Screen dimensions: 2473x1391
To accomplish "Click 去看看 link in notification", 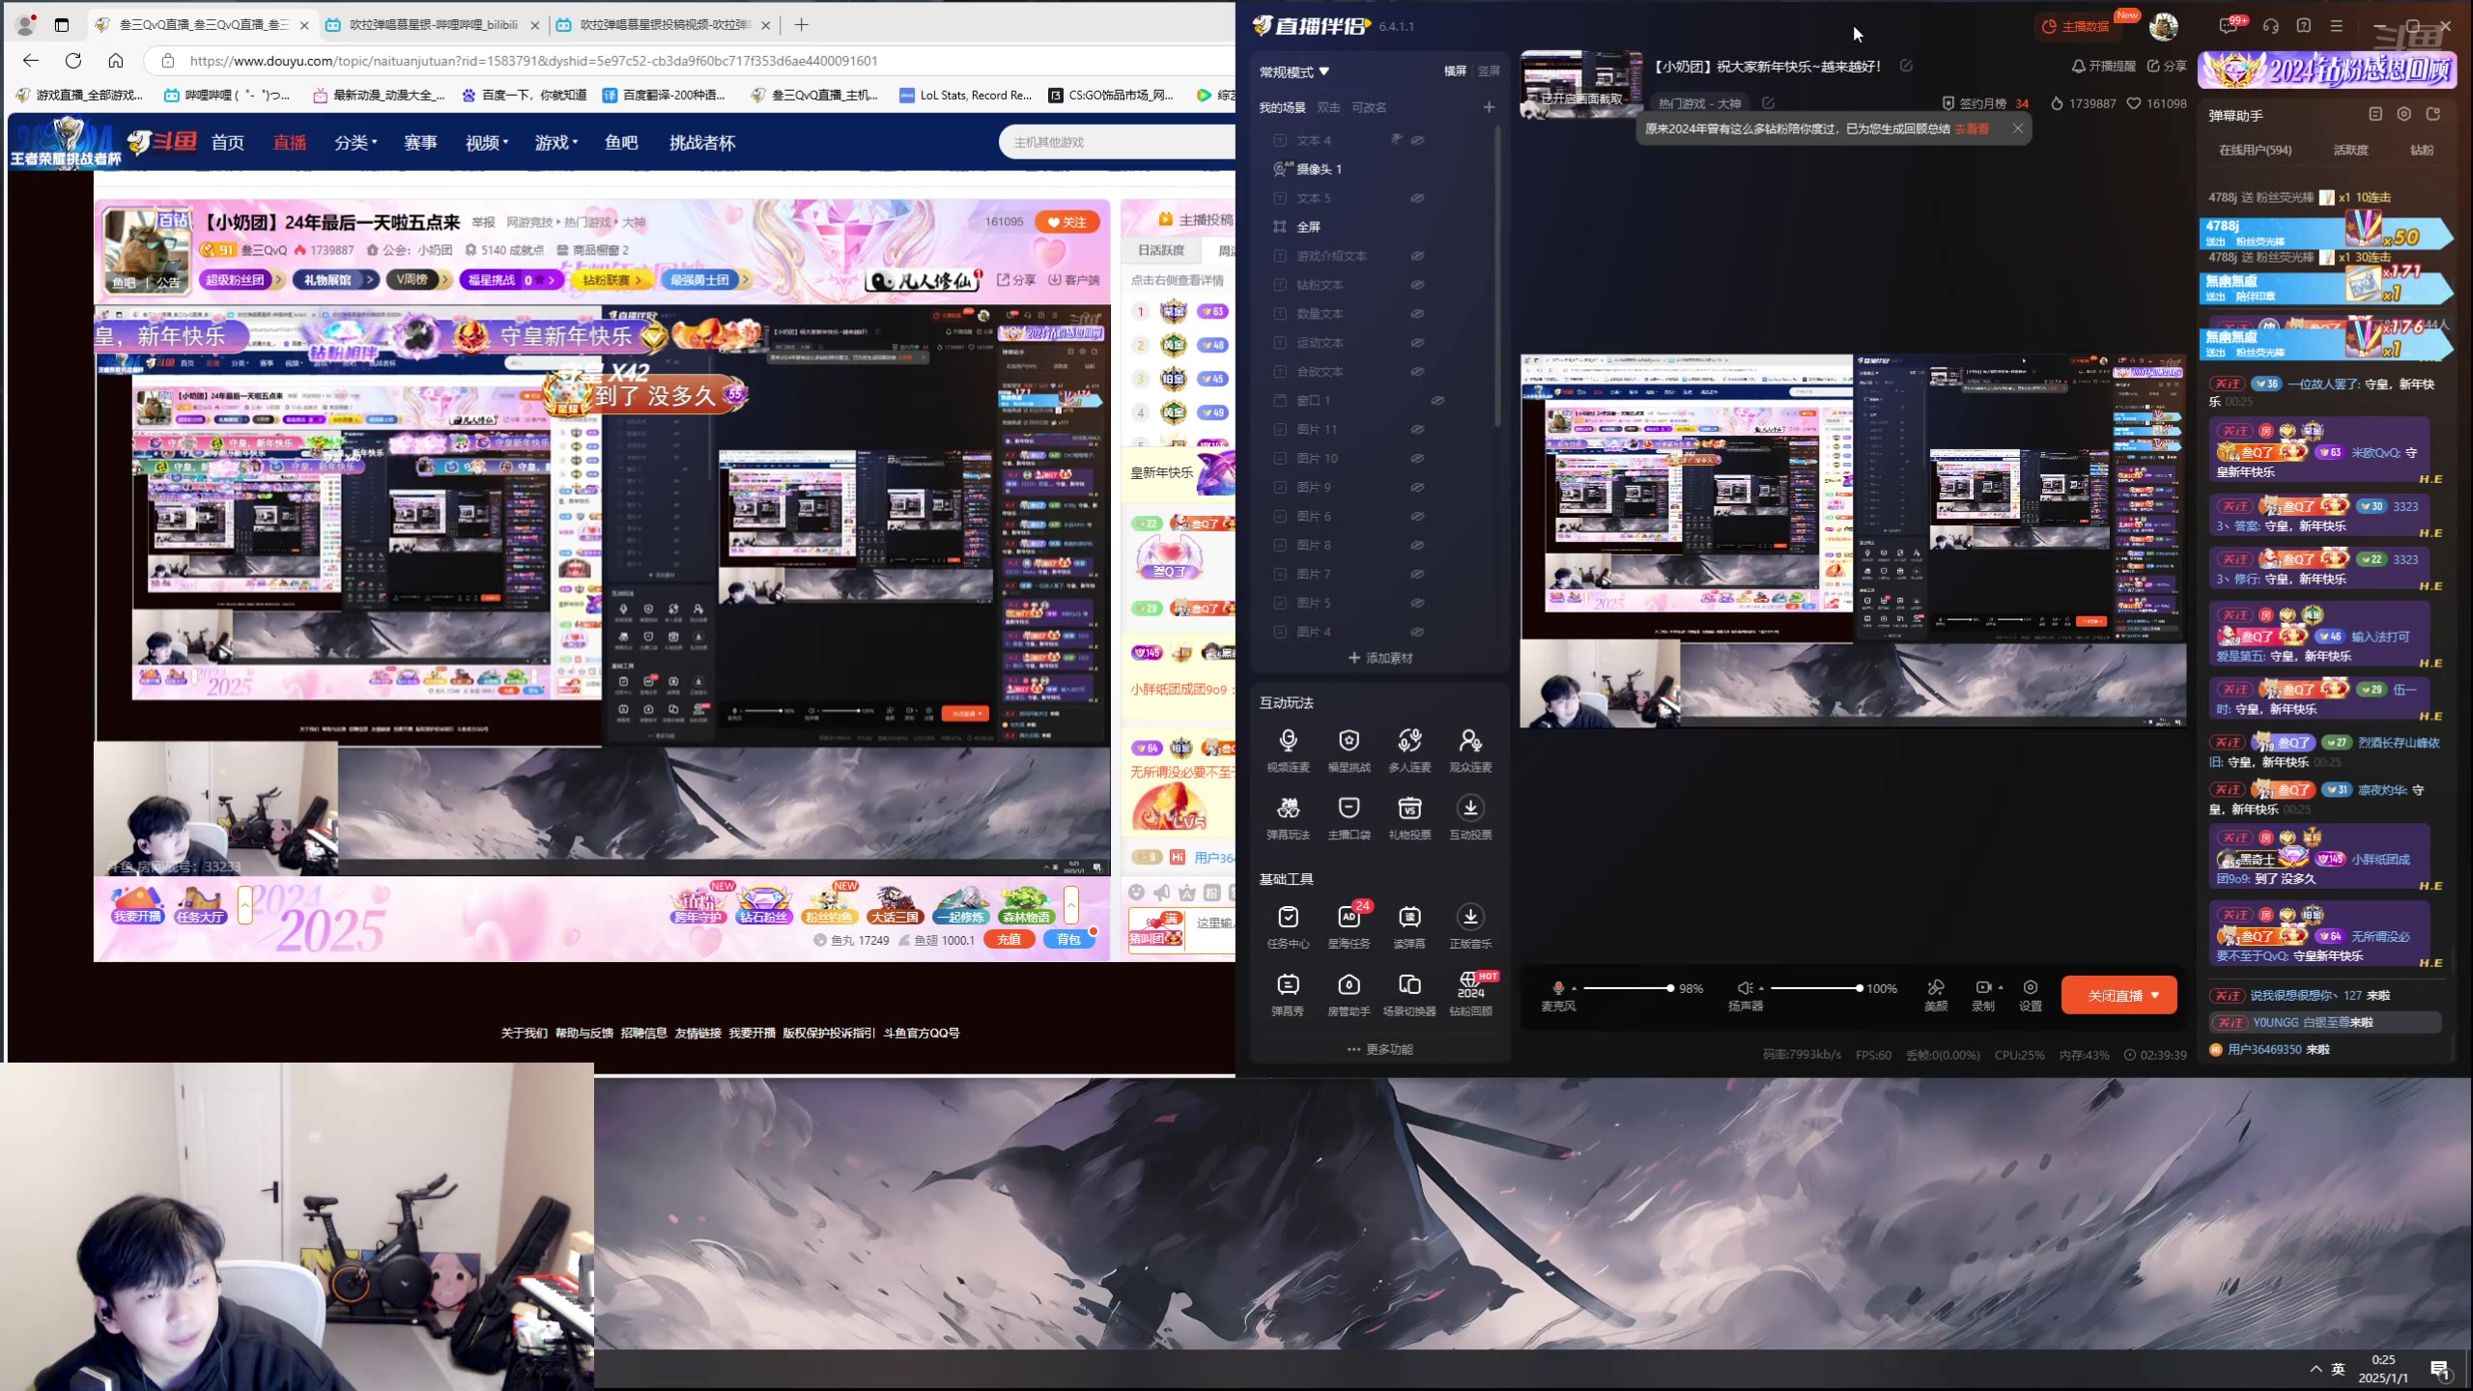I will point(1972,128).
